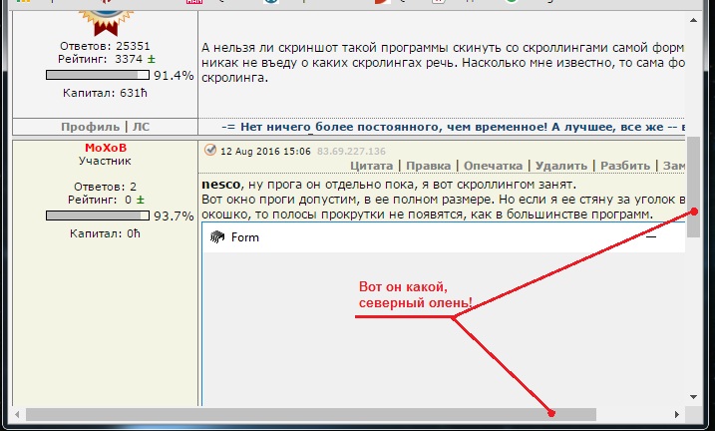Open the Профиль link
Image resolution: width=715 pixels, height=431 pixels.
(x=90, y=127)
